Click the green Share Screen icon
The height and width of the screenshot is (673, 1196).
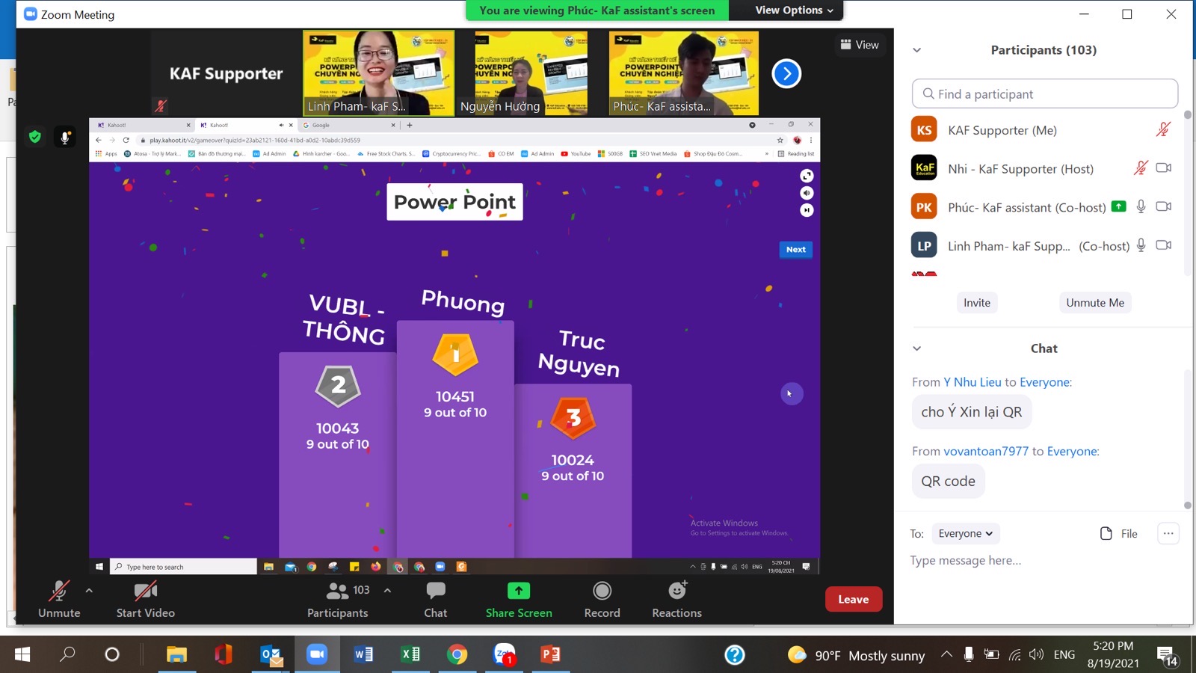pos(519,591)
